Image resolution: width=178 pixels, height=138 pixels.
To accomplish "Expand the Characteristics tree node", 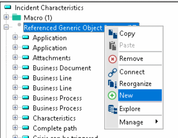I will tap(15, 118).
